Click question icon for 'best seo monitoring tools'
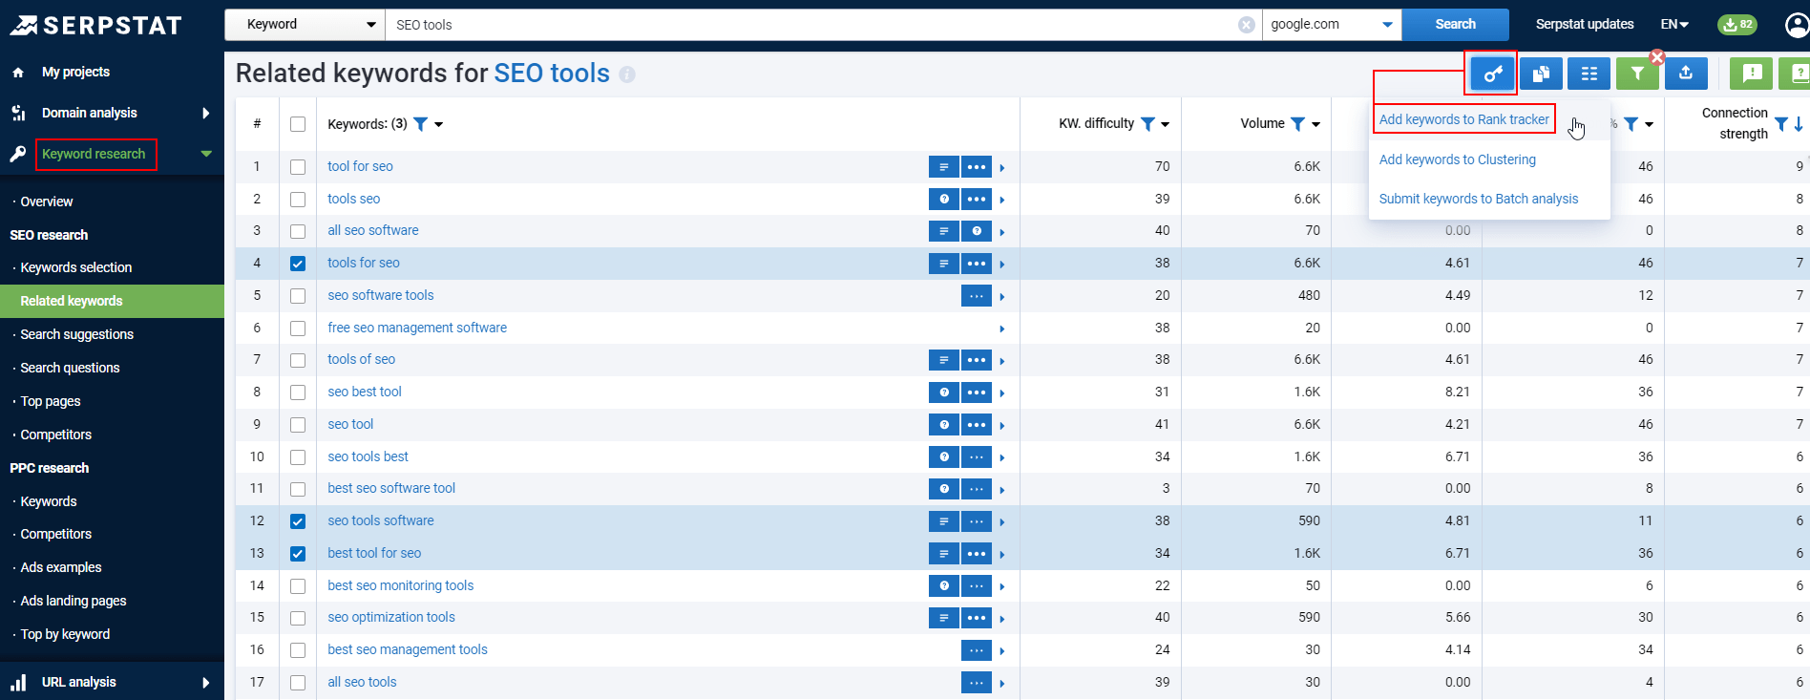 click(943, 586)
